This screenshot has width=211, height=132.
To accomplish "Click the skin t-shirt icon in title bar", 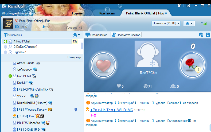I will pos(179,6).
